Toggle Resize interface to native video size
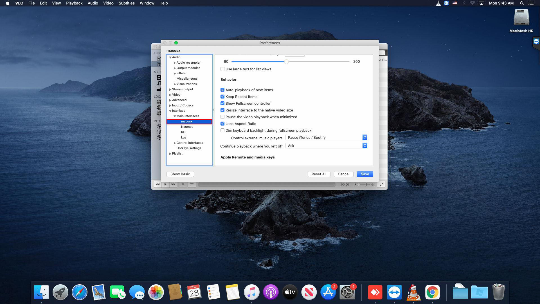Viewport: 540px width, 304px height. pos(222,110)
